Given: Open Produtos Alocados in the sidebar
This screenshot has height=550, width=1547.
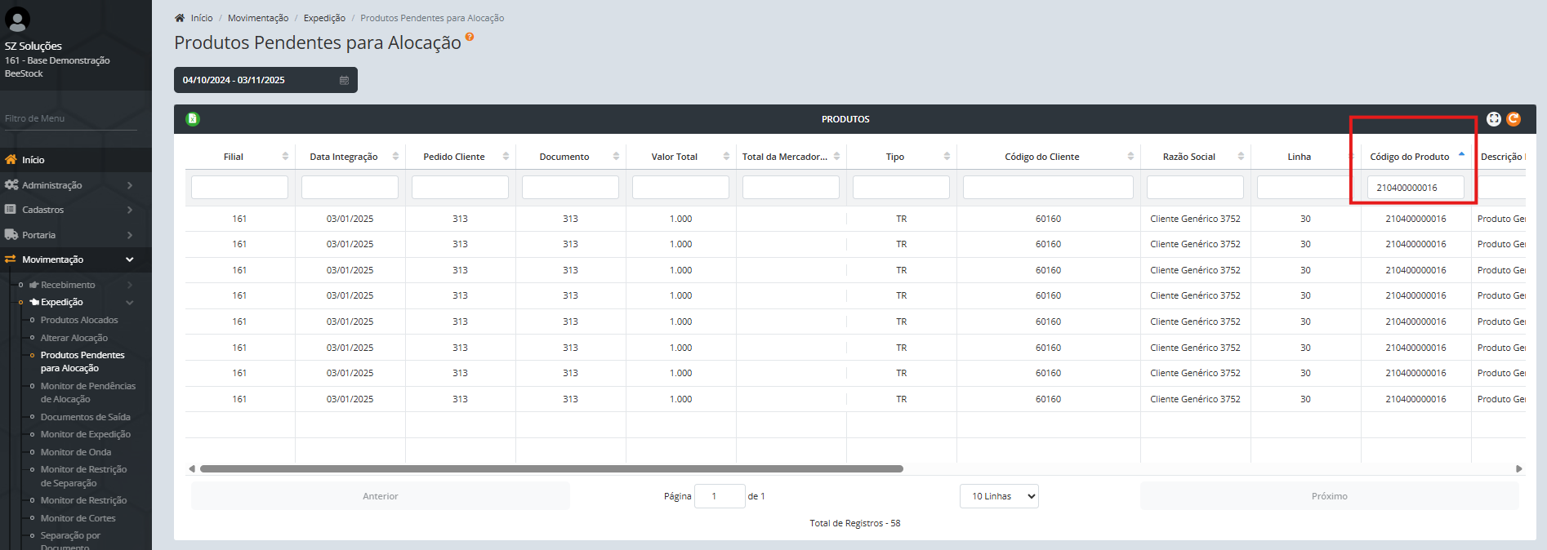Looking at the screenshot, I should click(x=79, y=320).
